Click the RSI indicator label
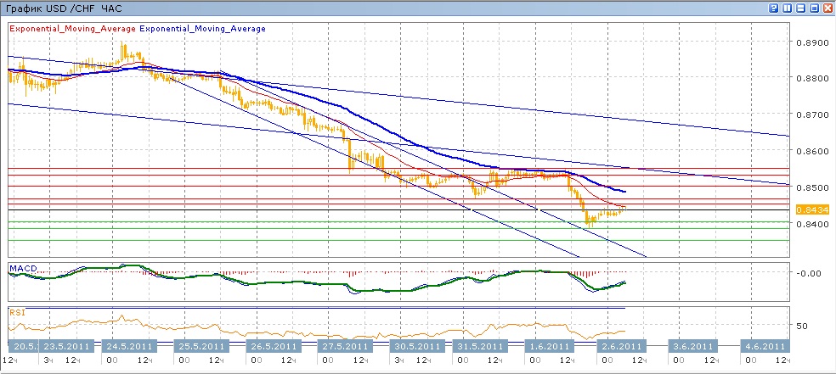This screenshot has height=374, width=836. (18, 312)
